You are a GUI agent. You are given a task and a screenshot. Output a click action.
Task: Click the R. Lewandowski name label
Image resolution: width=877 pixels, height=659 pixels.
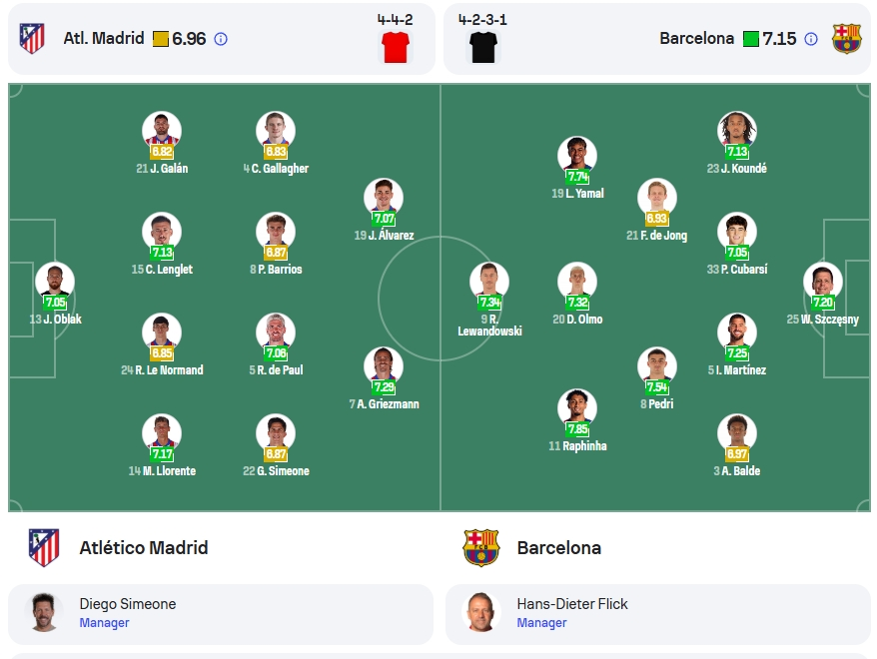tap(490, 326)
